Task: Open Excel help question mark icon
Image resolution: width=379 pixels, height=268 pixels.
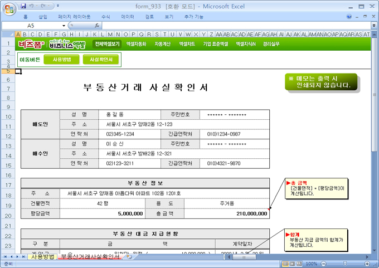Action: (x=348, y=17)
